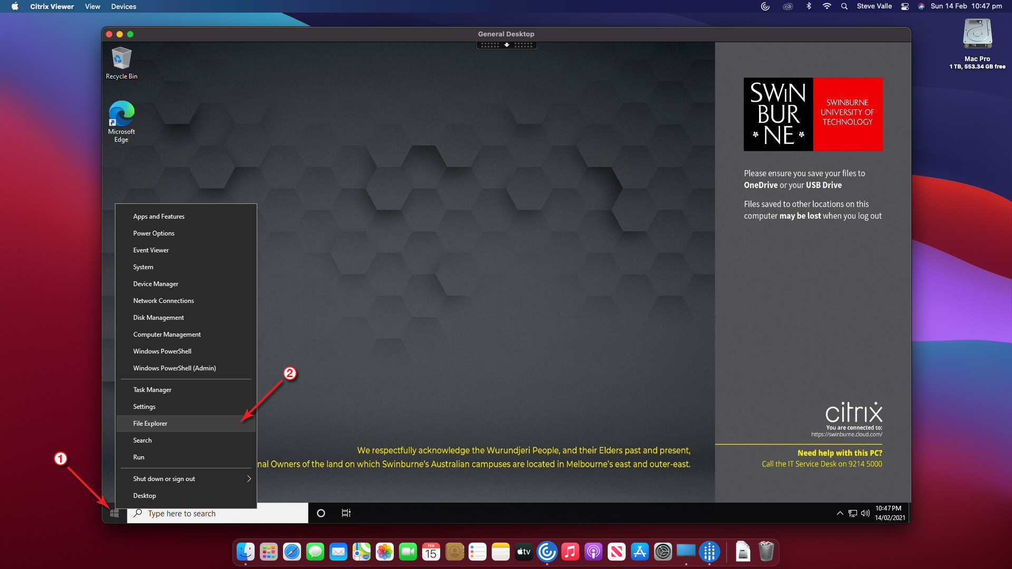The height and width of the screenshot is (569, 1012).
Task: Expand the Citrix toolbar pull-down handle
Action: point(506,45)
